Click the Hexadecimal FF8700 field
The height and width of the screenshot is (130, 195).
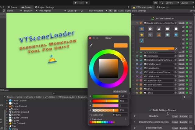(120, 115)
